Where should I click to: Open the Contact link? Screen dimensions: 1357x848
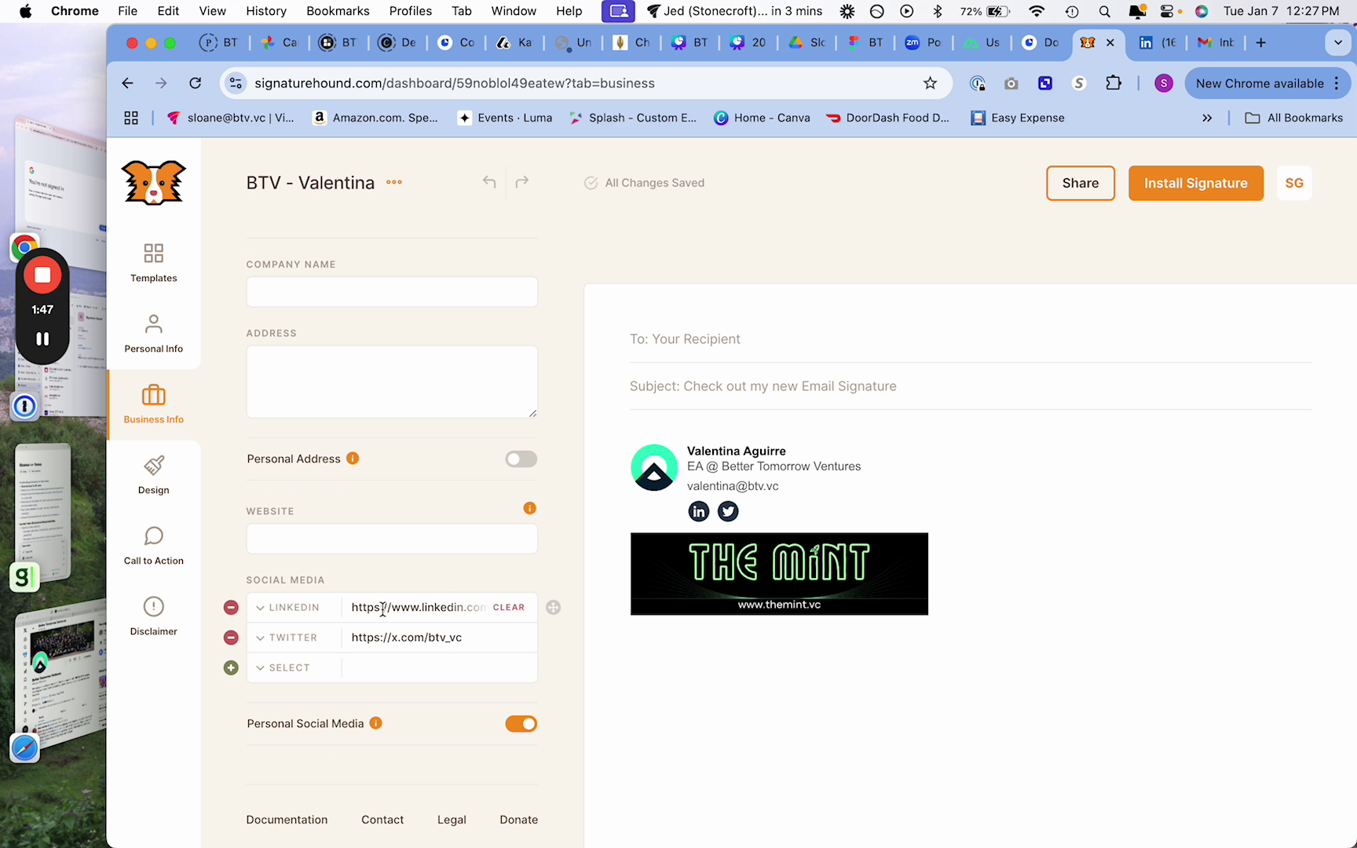382,820
